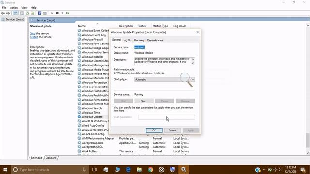The height and width of the screenshot is (174, 310).
Task: Select the Windows Firewall service row
Action: [x=93, y=39]
